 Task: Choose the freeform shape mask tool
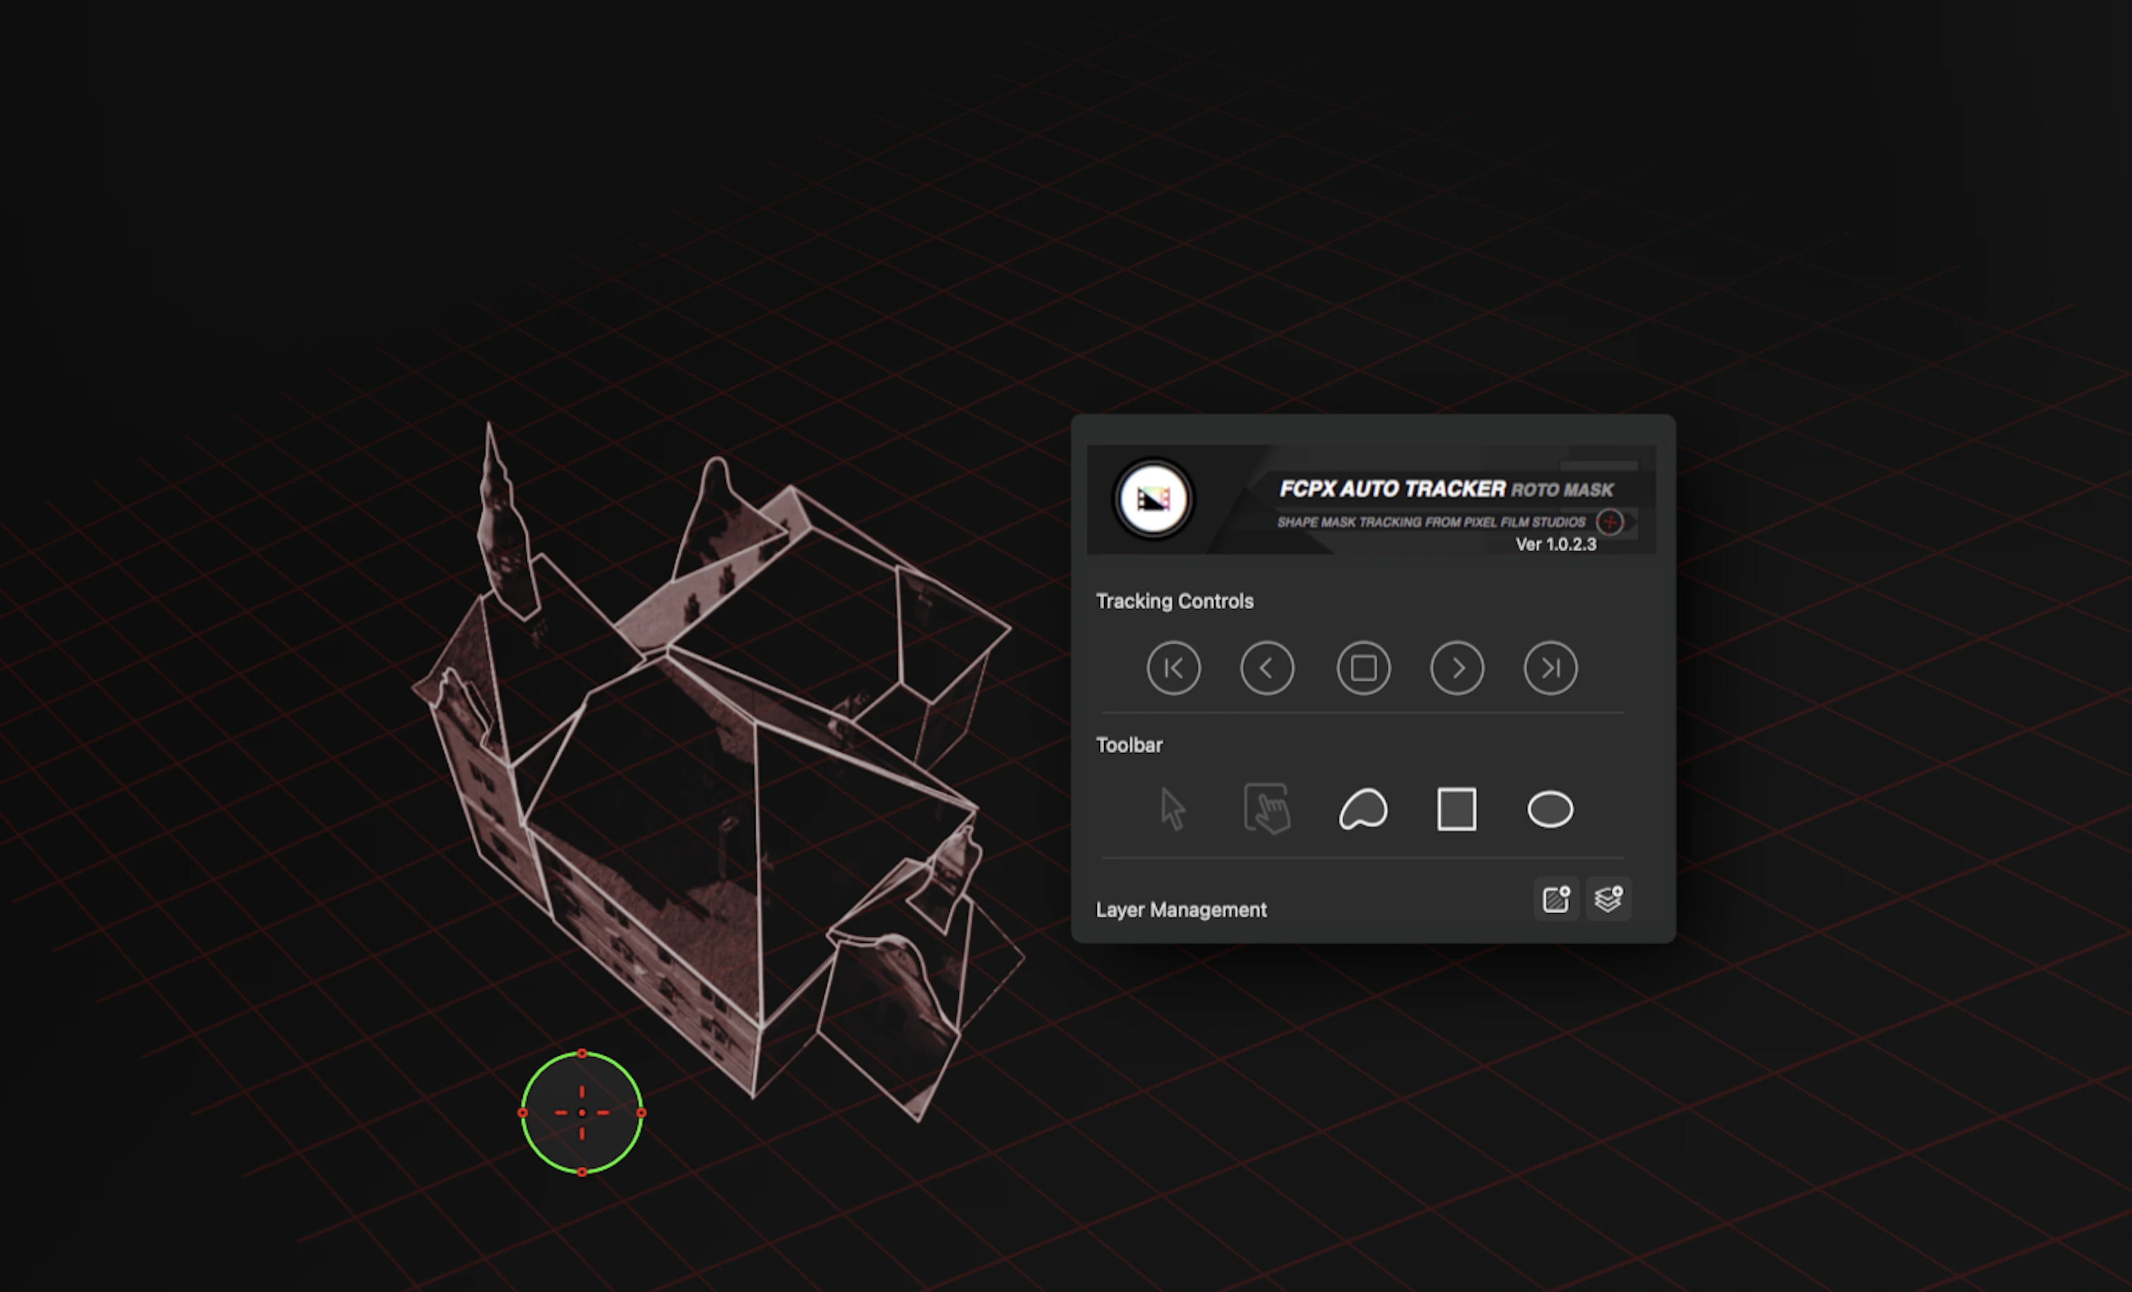1363,810
